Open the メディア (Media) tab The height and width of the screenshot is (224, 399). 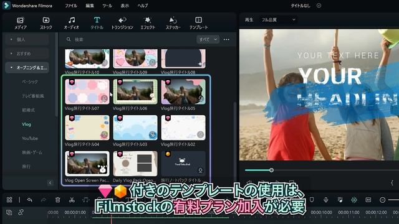pos(21,23)
